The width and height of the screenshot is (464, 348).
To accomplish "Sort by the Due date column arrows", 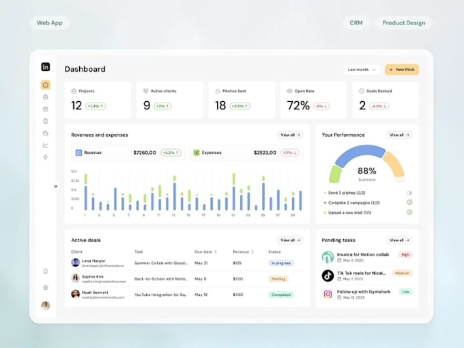I will pyautogui.click(x=216, y=252).
